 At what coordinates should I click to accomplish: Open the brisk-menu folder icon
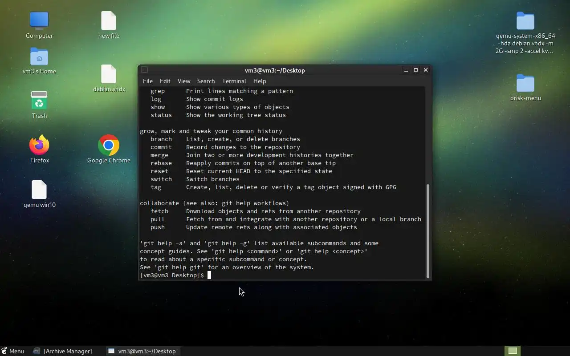pos(525,88)
